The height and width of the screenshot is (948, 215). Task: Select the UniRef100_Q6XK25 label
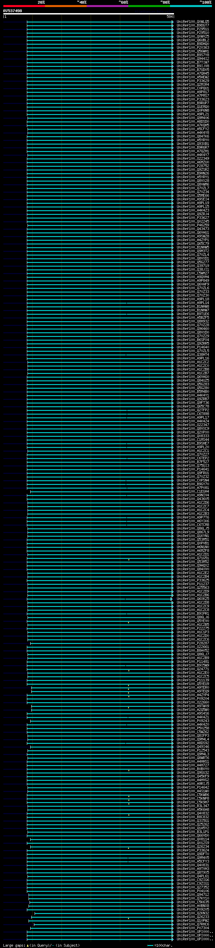[x=193, y=599]
